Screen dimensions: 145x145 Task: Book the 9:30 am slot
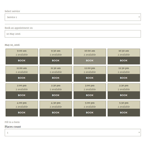[56, 61]
